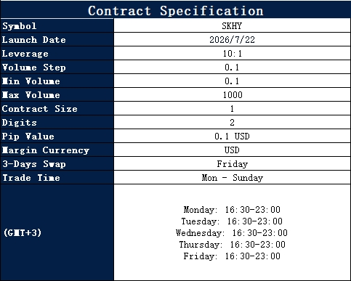Select the Friday 16:30-23:00 hours line
This screenshot has height=281, width=351.
pos(232,256)
